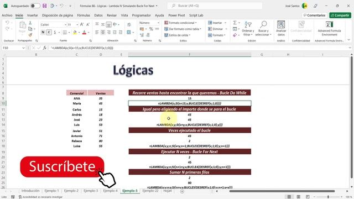Click the Buscar search box
The width and height of the screenshot is (354, 199).
coord(215,6)
